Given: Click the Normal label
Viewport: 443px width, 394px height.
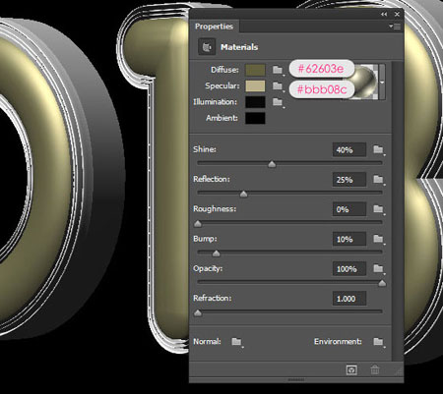Looking at the screenshot, I should point(207,342).
